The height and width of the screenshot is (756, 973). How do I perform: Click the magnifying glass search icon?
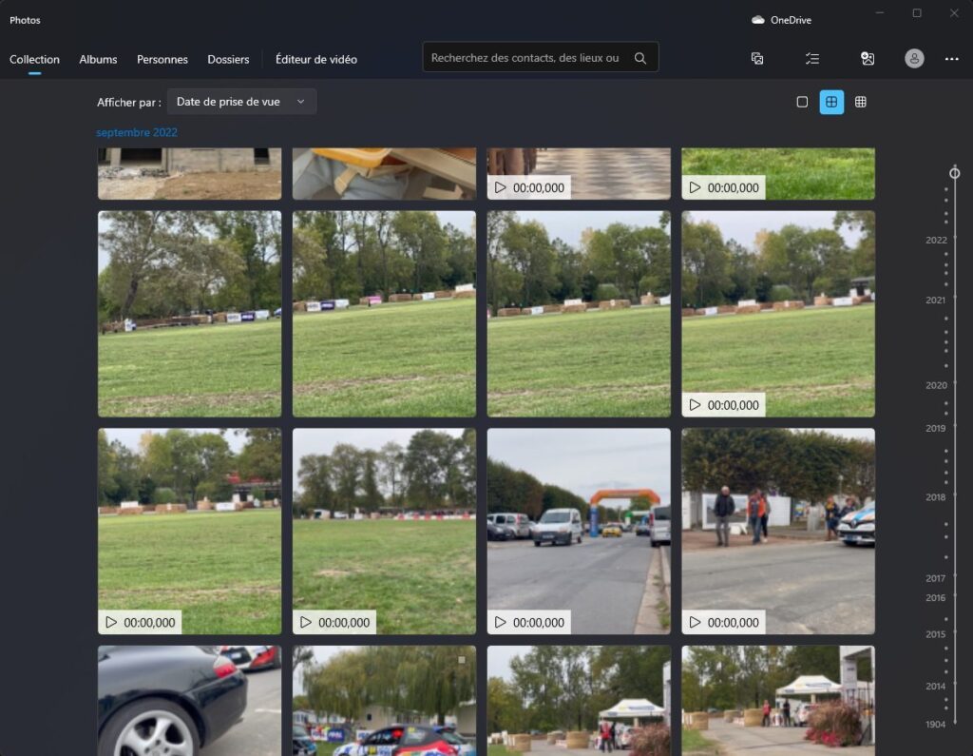coord(640,58)
